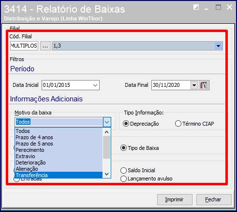This screenshot has width=237, height=212.
Task: Collapse the Motivo da baixa dropdown arrow
Action: tap(107, 122)
